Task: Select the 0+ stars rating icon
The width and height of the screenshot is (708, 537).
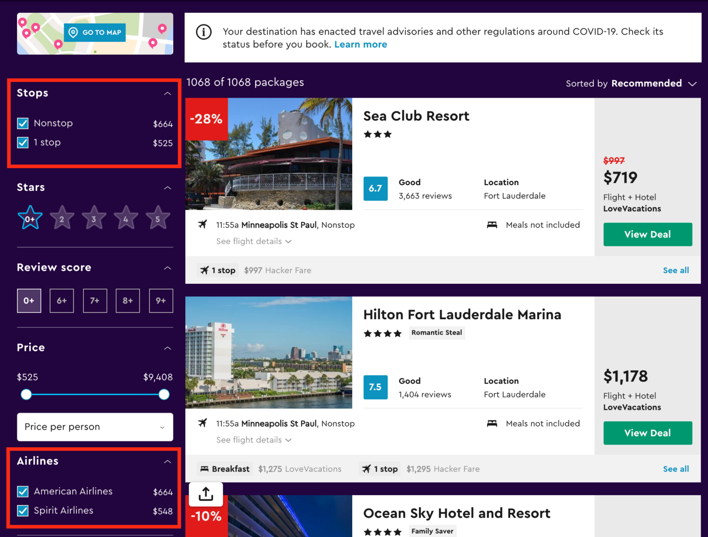Action: [x=30, y=218]
